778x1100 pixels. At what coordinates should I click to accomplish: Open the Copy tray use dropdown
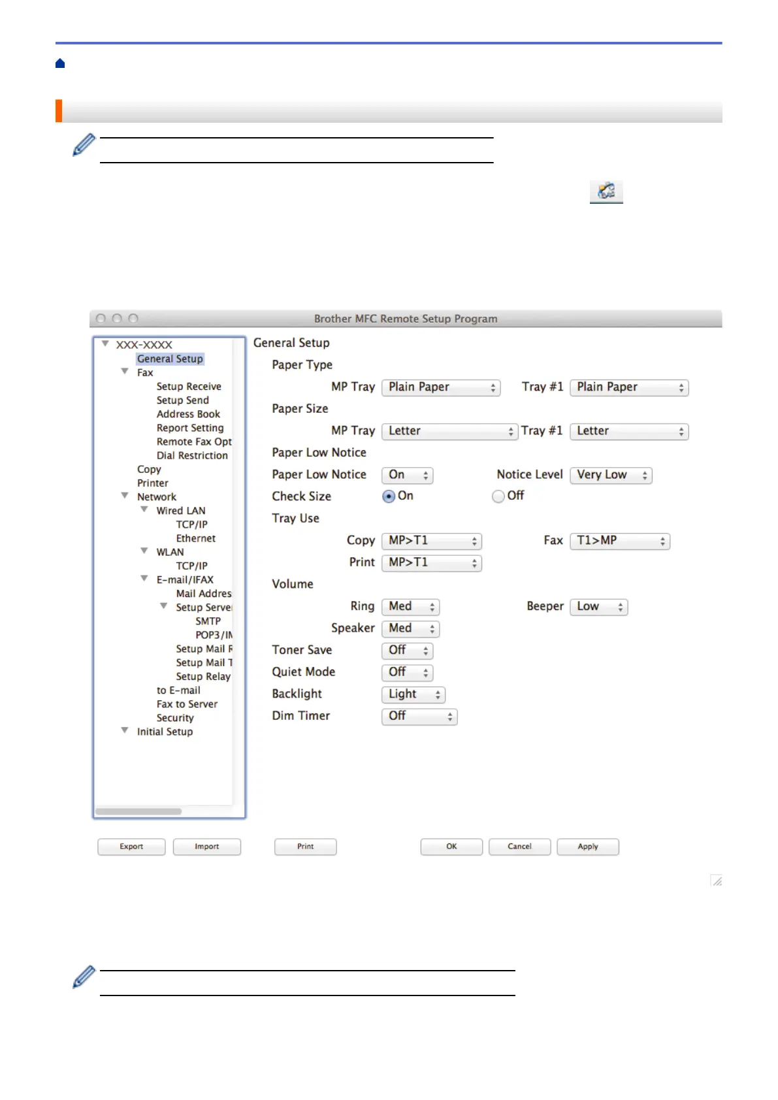(x=431, y=541)
